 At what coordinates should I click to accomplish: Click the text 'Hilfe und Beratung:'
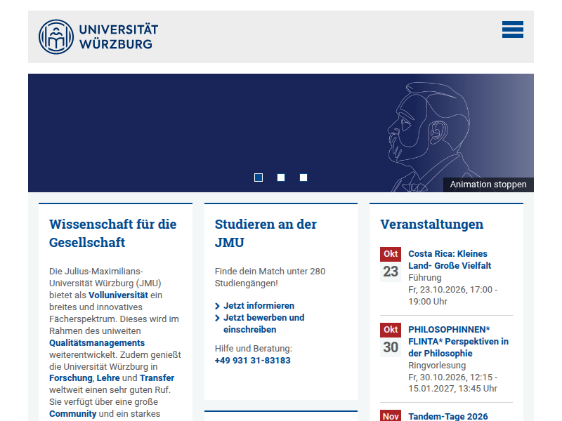click(254, 348)
